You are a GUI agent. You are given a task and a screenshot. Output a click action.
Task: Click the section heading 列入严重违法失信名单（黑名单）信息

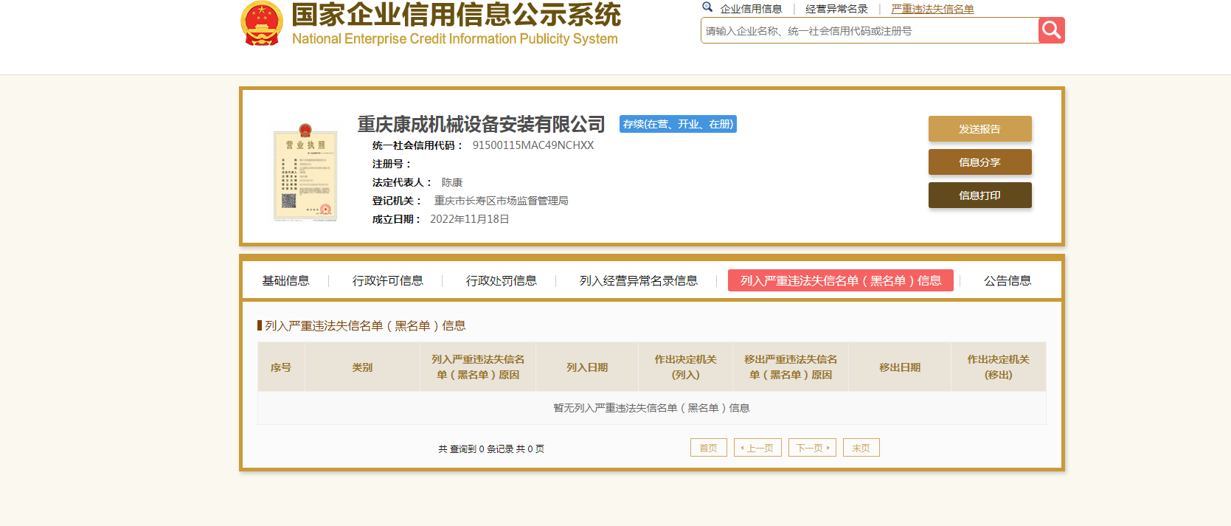coord(365,325)
